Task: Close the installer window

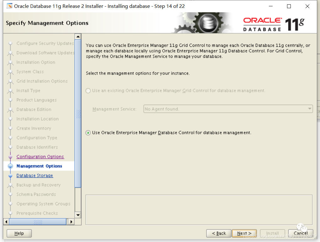Action: 307,6
